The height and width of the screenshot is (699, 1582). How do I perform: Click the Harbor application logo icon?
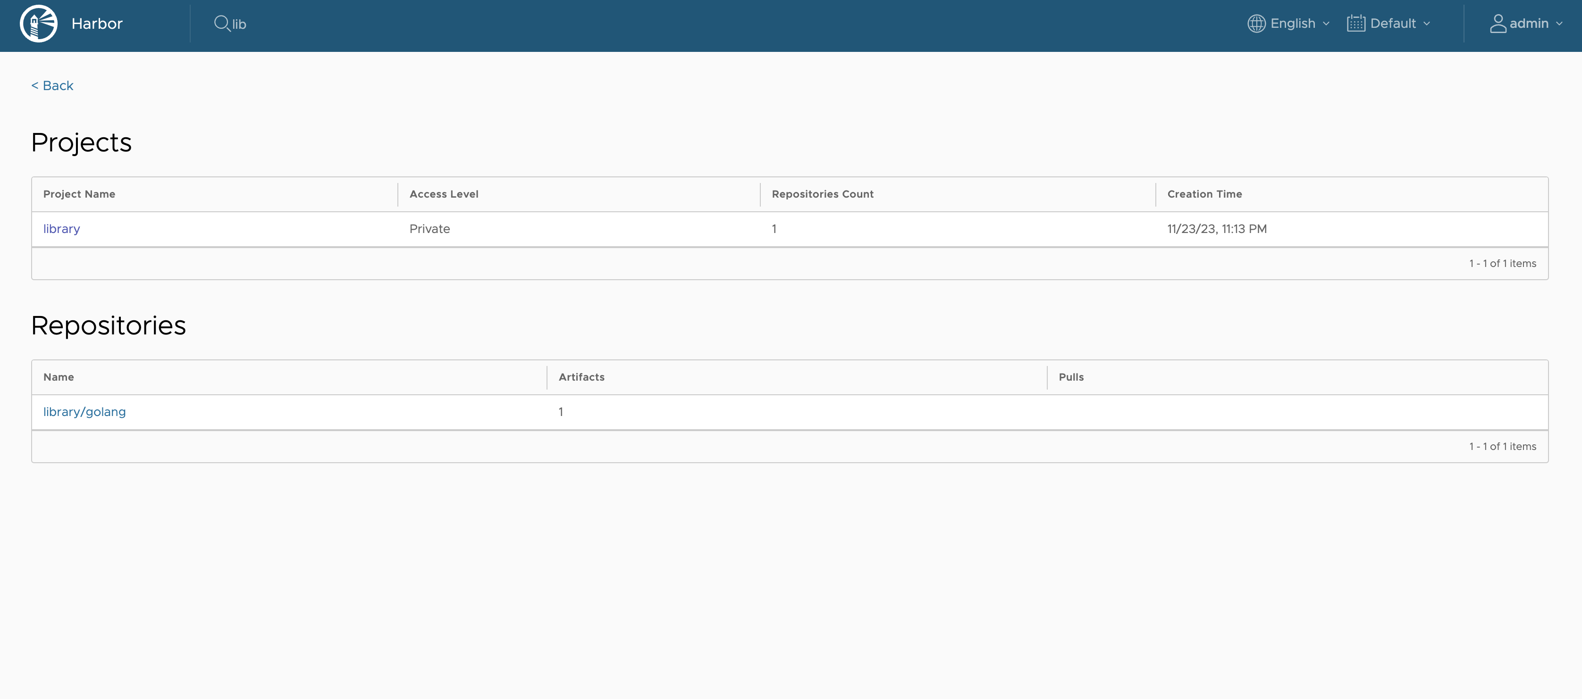39,22
